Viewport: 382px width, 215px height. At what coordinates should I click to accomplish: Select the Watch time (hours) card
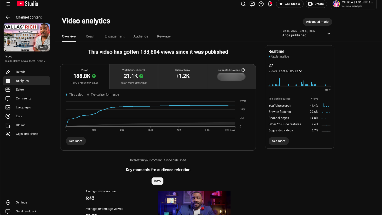[133, 76]
